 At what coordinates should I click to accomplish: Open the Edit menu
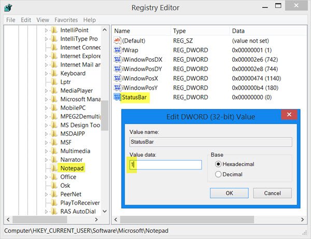[x=25, y=20]
